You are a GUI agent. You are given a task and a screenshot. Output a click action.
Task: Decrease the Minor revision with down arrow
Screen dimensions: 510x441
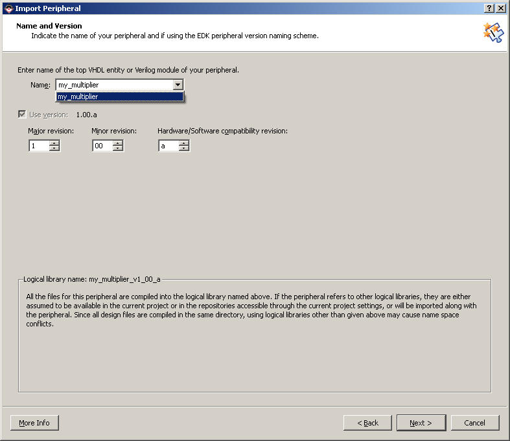(118, 148)
